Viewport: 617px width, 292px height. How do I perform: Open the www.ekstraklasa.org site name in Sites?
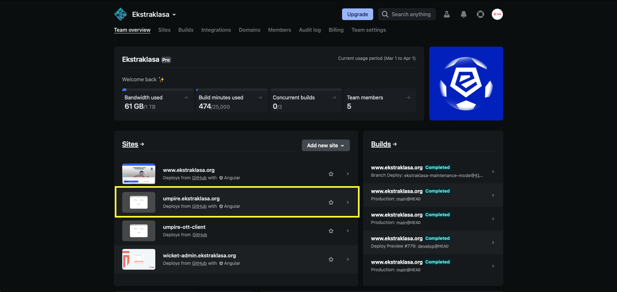coord(189,170)
